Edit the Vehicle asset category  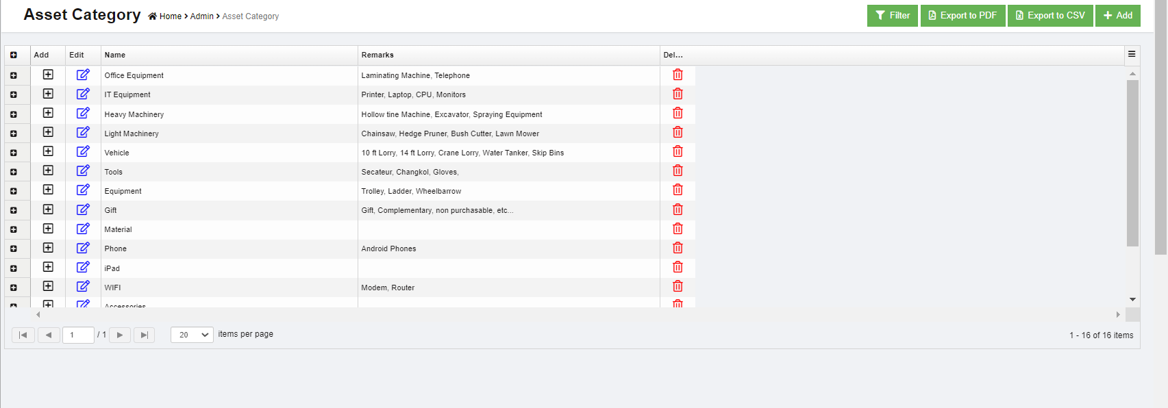83,151
